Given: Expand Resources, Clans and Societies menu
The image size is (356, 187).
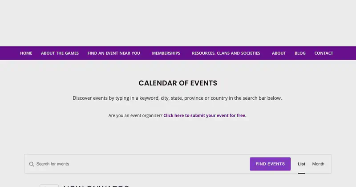Looking at the screenshot, I should tap(226, 53).
